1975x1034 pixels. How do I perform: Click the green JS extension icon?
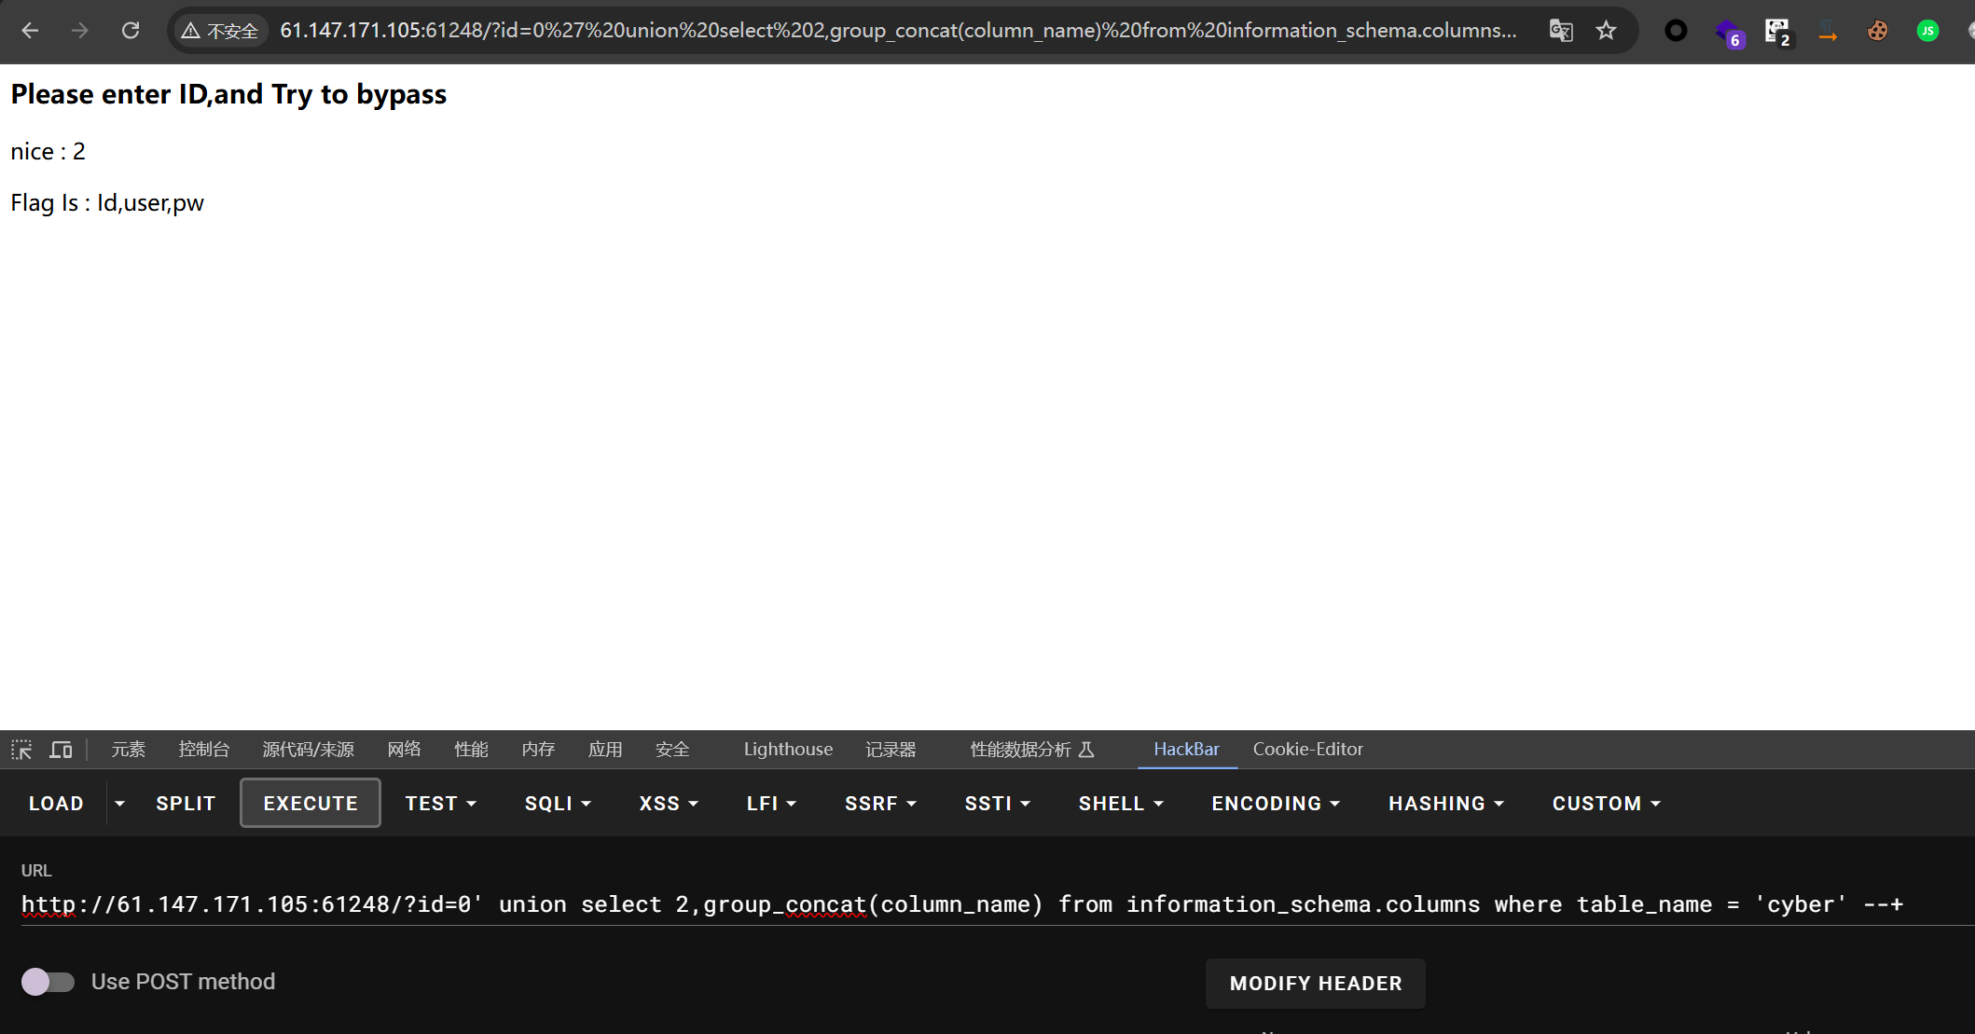point(1927,31)
